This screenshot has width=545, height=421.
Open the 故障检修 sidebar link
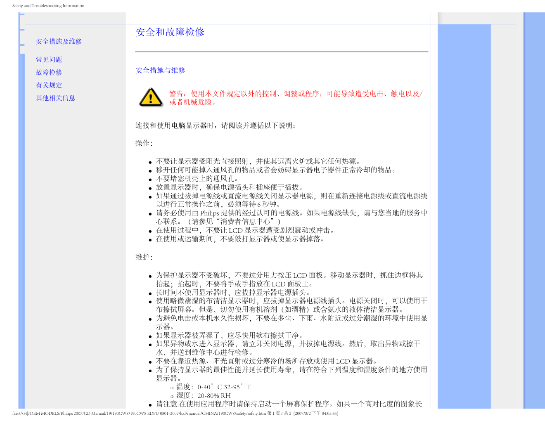pos(49,72)
